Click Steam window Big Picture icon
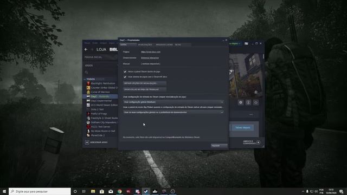This screenshot has width=347, height=195. click(246, 43)
